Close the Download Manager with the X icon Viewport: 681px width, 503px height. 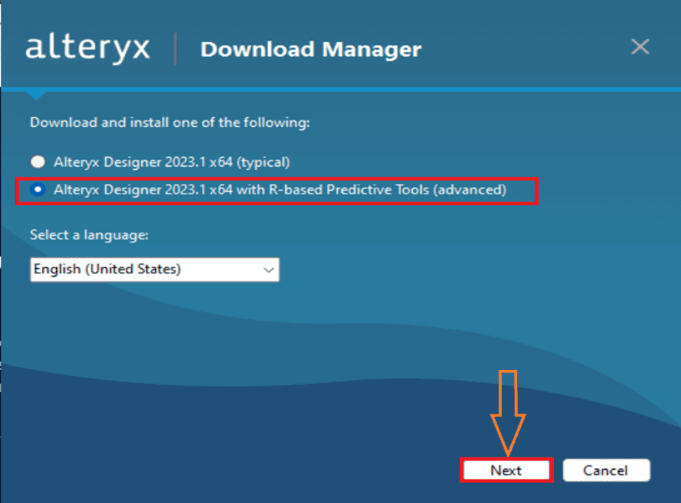pyautogui.click(x=640, y=47)
